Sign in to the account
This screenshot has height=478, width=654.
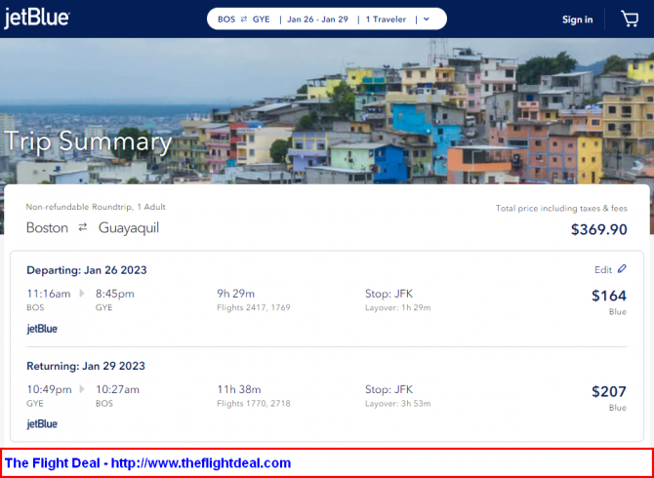click(x=577, y=20)
